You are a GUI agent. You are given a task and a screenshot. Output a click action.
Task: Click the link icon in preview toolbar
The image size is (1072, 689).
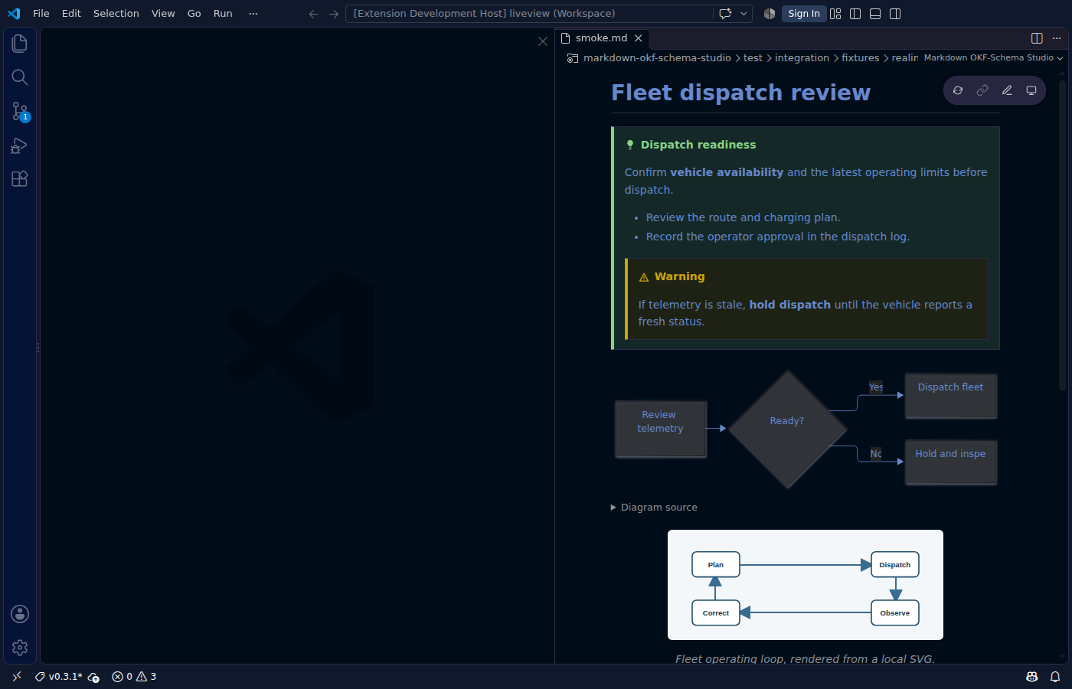tap(982, 90)
